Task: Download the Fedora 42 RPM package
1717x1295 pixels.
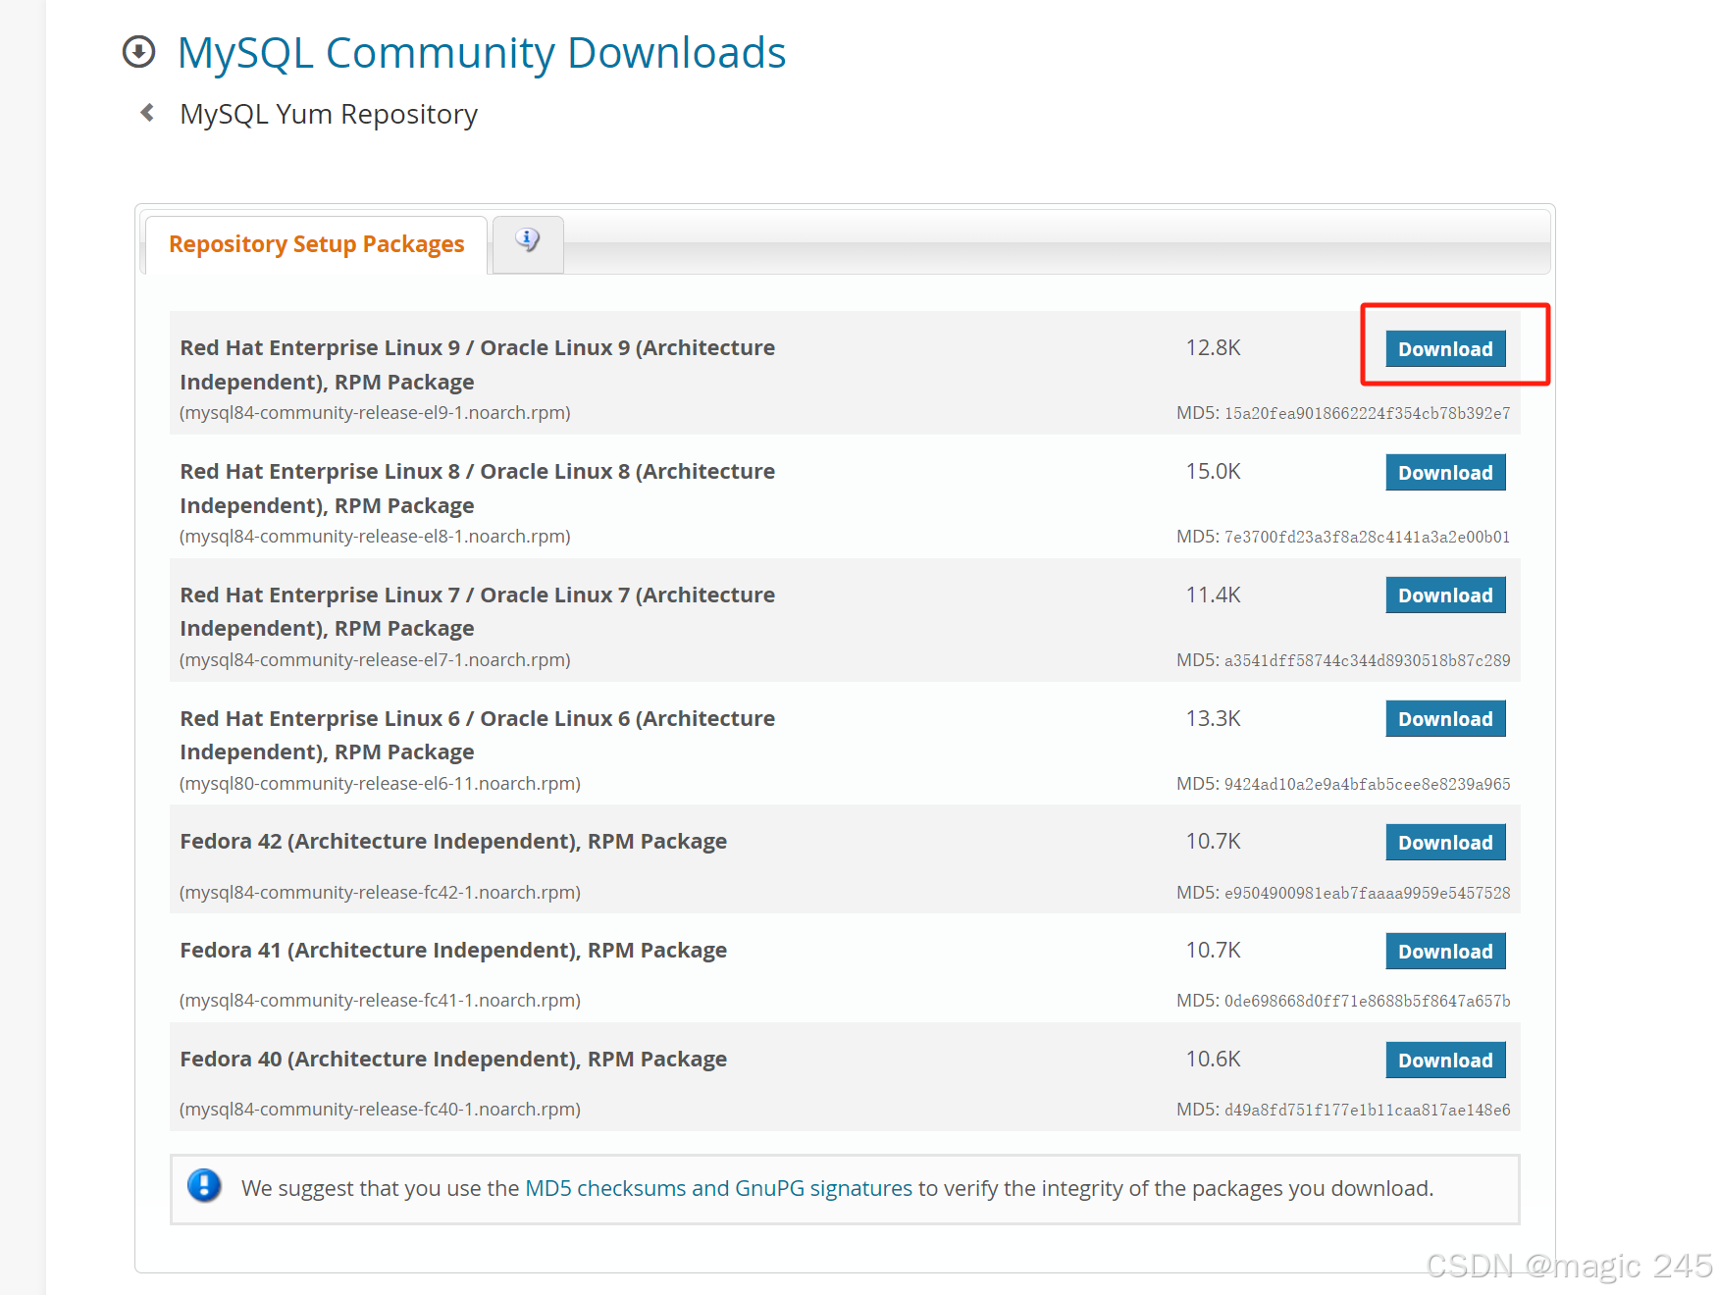Action: (x=1445, y=843)
